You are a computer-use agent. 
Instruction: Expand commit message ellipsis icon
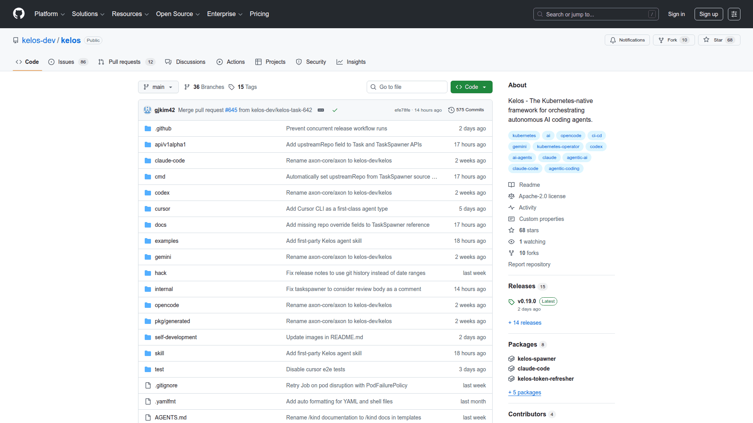click(x=321, y=110)
